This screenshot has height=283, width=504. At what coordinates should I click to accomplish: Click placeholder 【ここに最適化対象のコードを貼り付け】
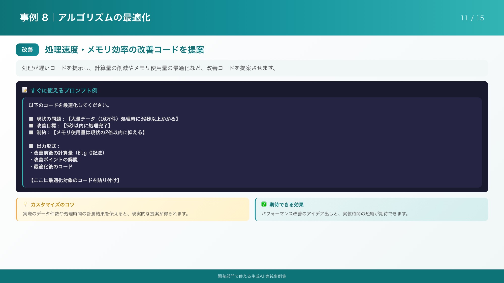pos(75,180)
